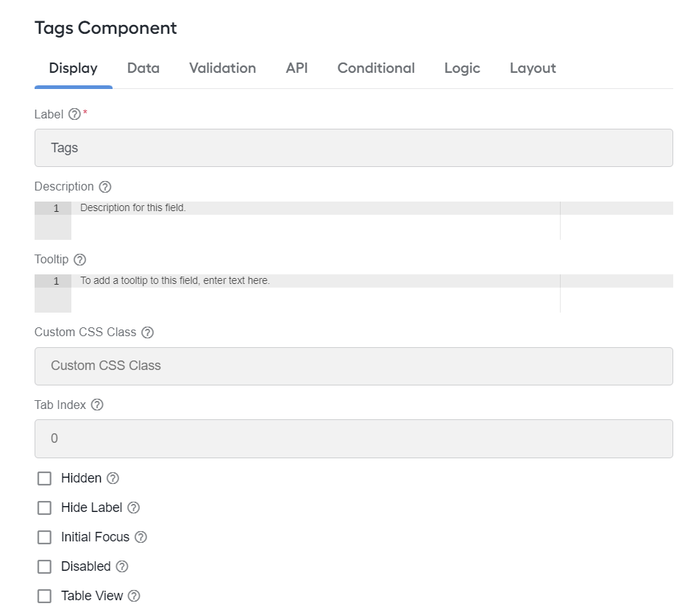The width and height of the screenshot is (685, 612).
Task: Place cursor in the Tooltip editor
Action: click(x=354, y=293)
